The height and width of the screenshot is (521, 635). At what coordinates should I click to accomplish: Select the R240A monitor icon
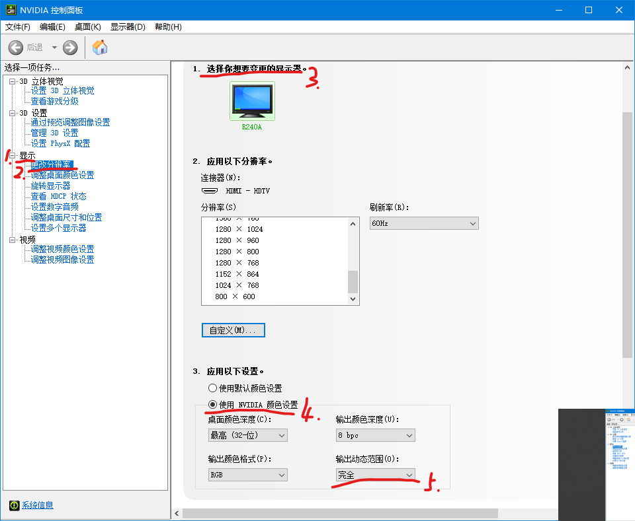point(252,100)
